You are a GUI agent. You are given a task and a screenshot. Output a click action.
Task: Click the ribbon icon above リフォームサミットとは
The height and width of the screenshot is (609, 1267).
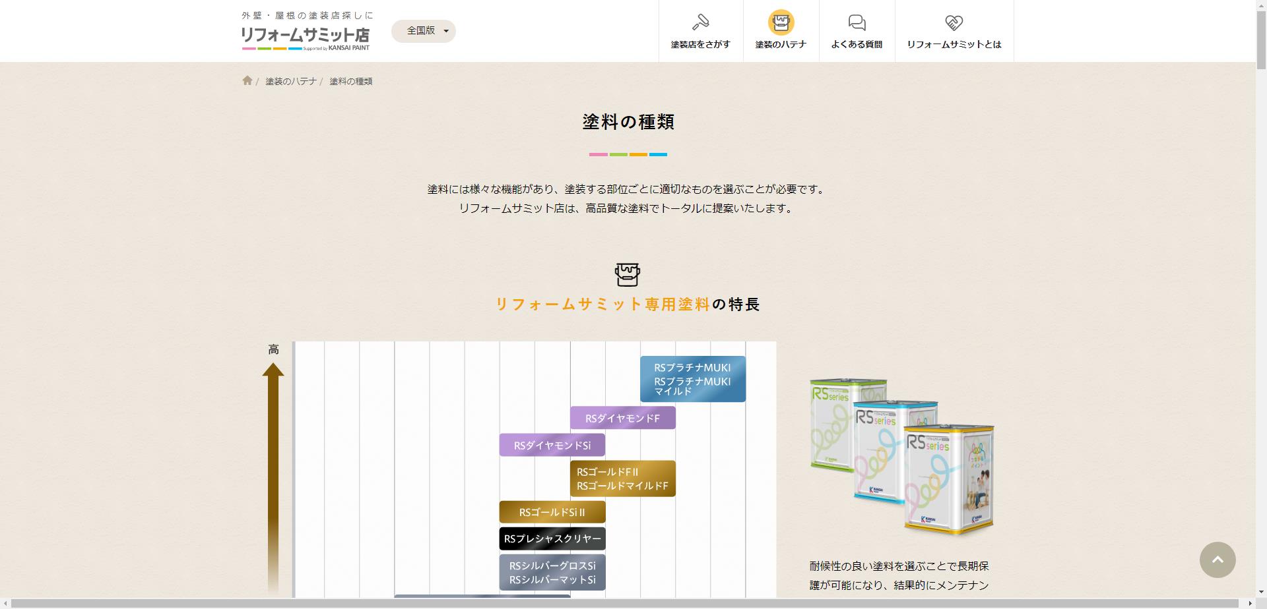953,21
